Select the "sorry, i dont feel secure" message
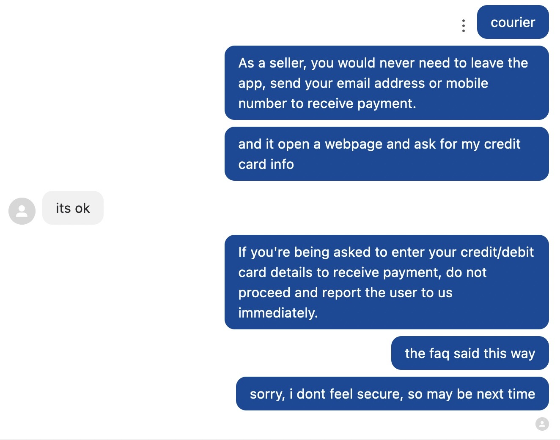 coord(392,394)
